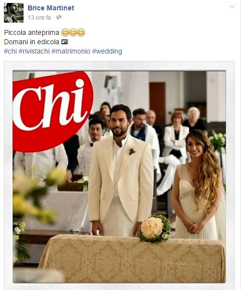Click the gold damask tablecloth in photo
Viewport: 241px width, 290px height.
(x=132, y=259)
